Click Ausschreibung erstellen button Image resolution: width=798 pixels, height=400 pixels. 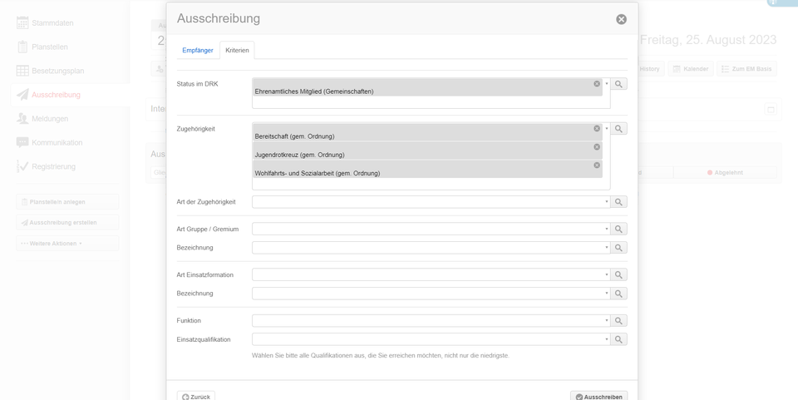67,222
